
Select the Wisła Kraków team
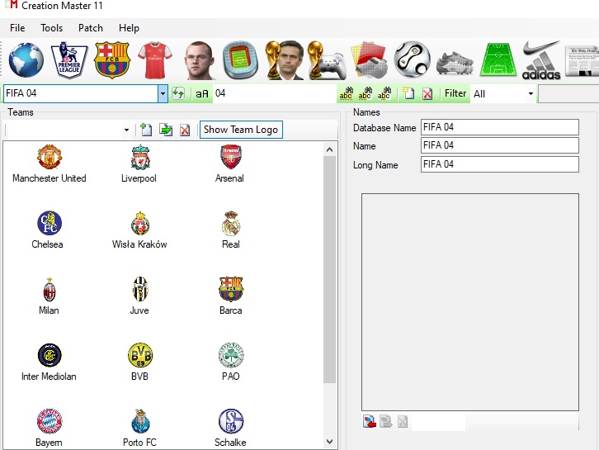(139, 230)
